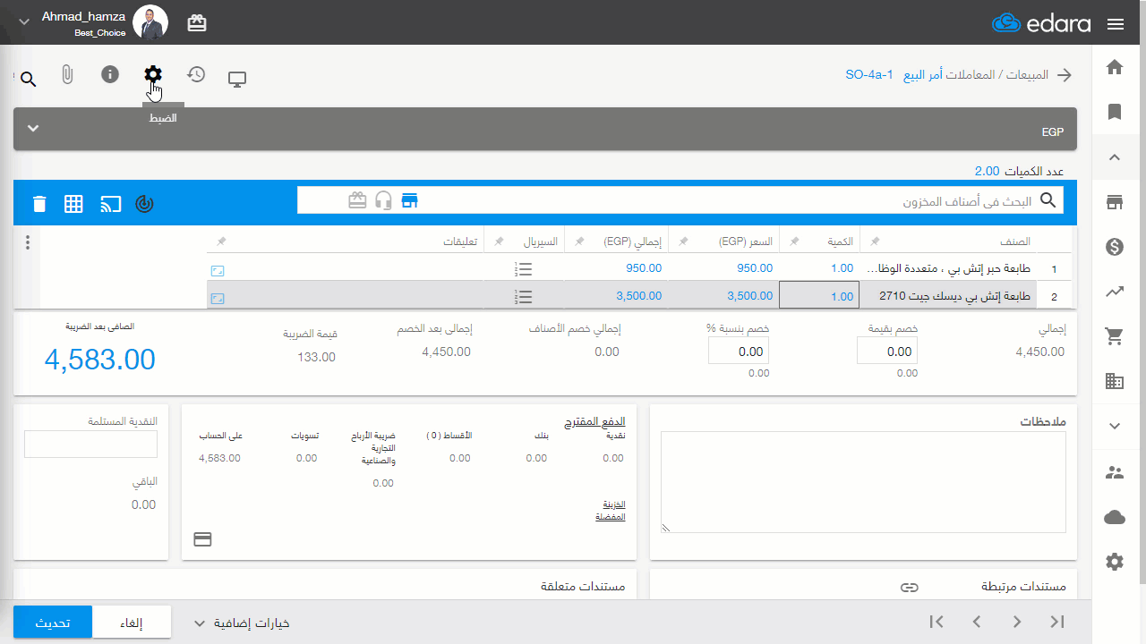1146x644 pixels.
Task: Open the people sidebar icon
Action: 1115,472
